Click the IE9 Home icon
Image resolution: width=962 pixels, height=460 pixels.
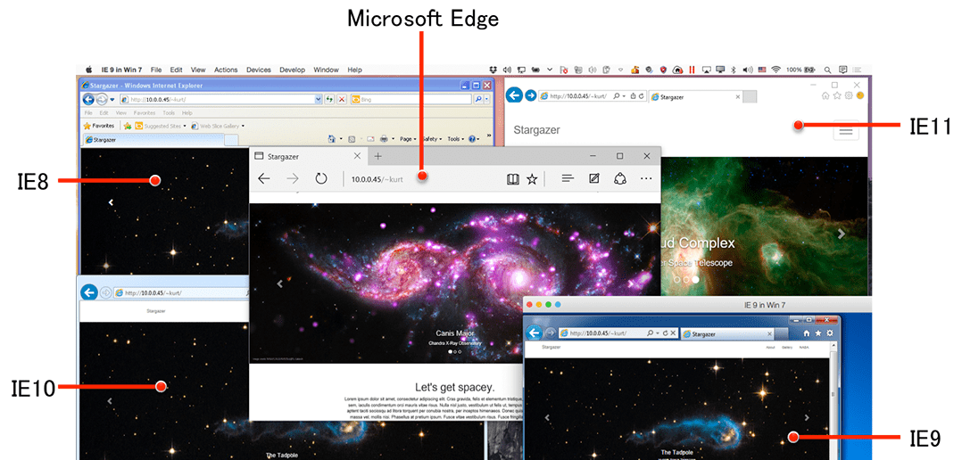point(808,333)
